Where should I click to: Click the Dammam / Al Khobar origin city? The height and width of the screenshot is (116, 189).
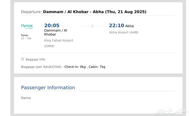(x=56, y=32)
